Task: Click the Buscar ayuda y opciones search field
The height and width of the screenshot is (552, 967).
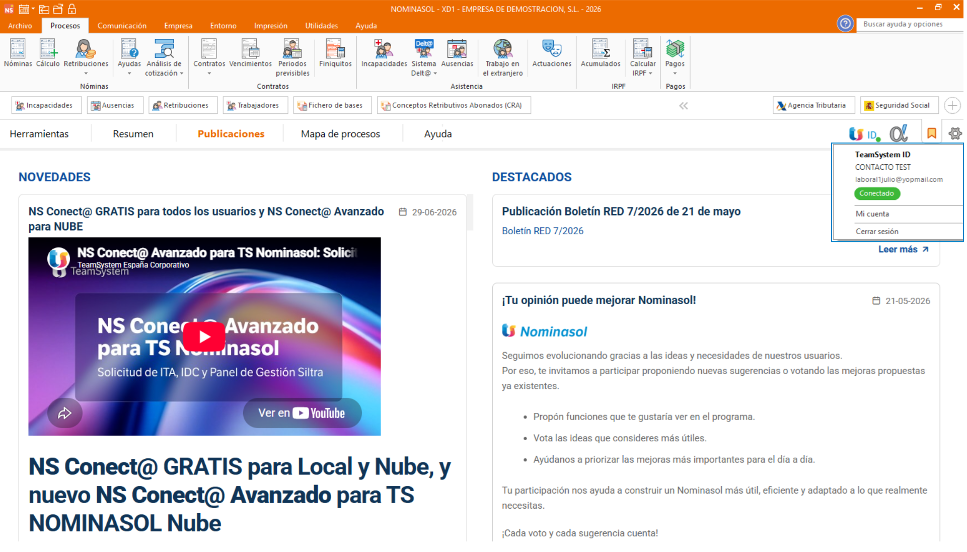Action: [910, 24]
